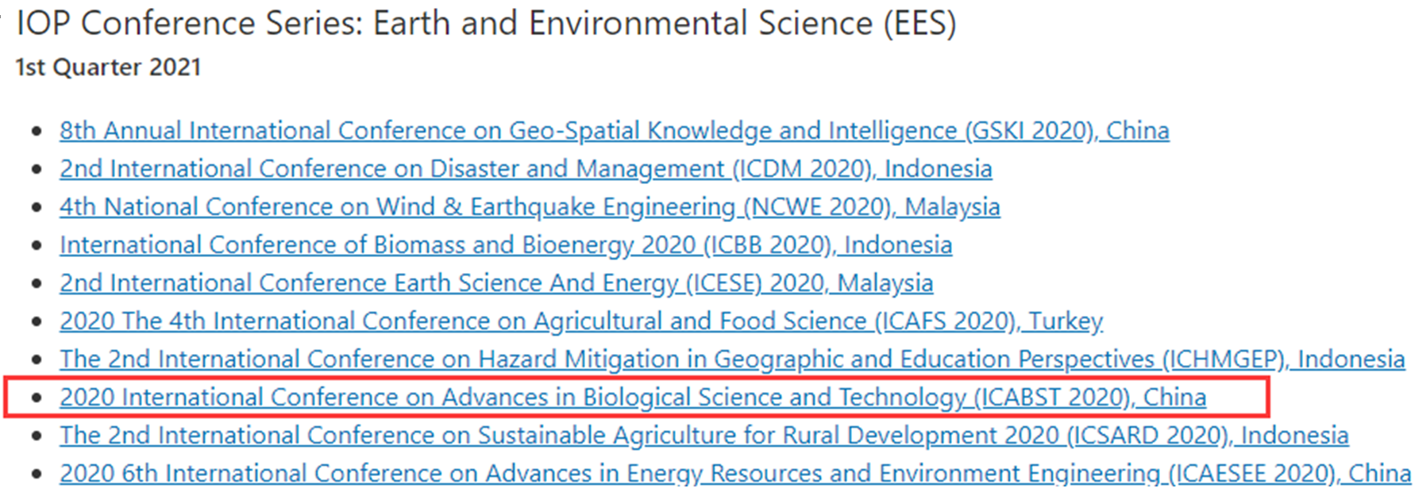1415x492 pixels.
Task: Click the bullet before the ICBB 2020 entry
Action: click(x=36, y=246)
